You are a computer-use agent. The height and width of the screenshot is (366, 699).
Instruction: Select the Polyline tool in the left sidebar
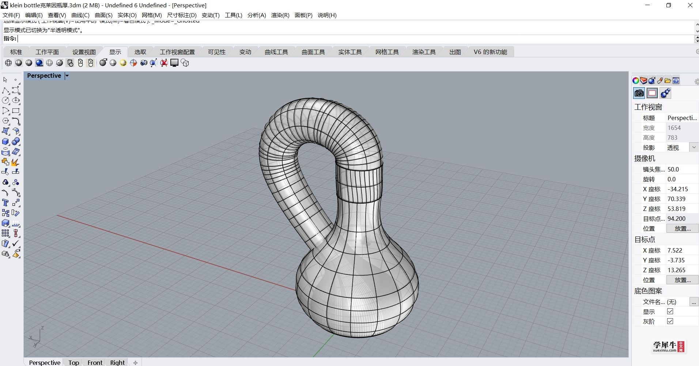pos(5,90)
